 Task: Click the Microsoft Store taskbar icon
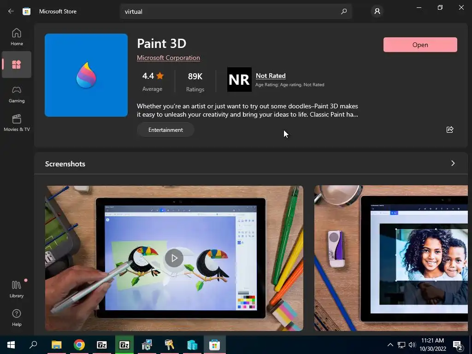(x=215, y=345)
